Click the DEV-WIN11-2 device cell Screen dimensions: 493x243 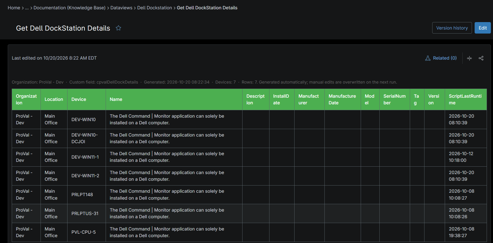[86, 176]
